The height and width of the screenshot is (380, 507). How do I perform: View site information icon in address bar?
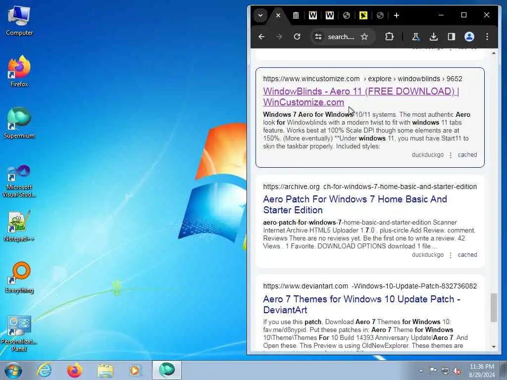[318, 37]
